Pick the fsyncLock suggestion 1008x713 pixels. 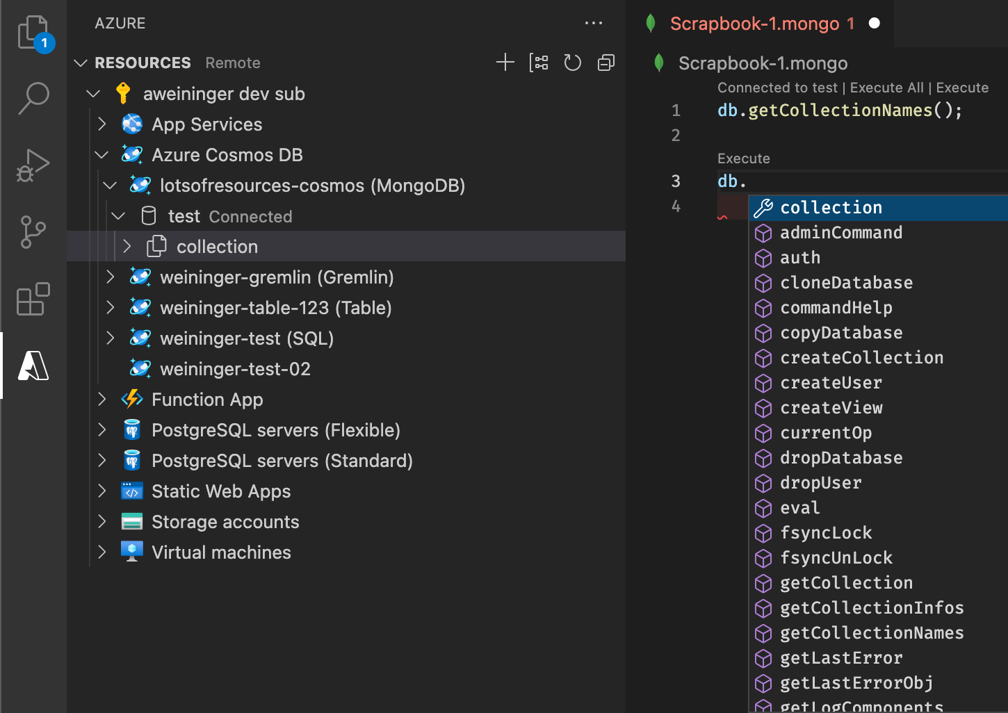[x=879, y=532]
